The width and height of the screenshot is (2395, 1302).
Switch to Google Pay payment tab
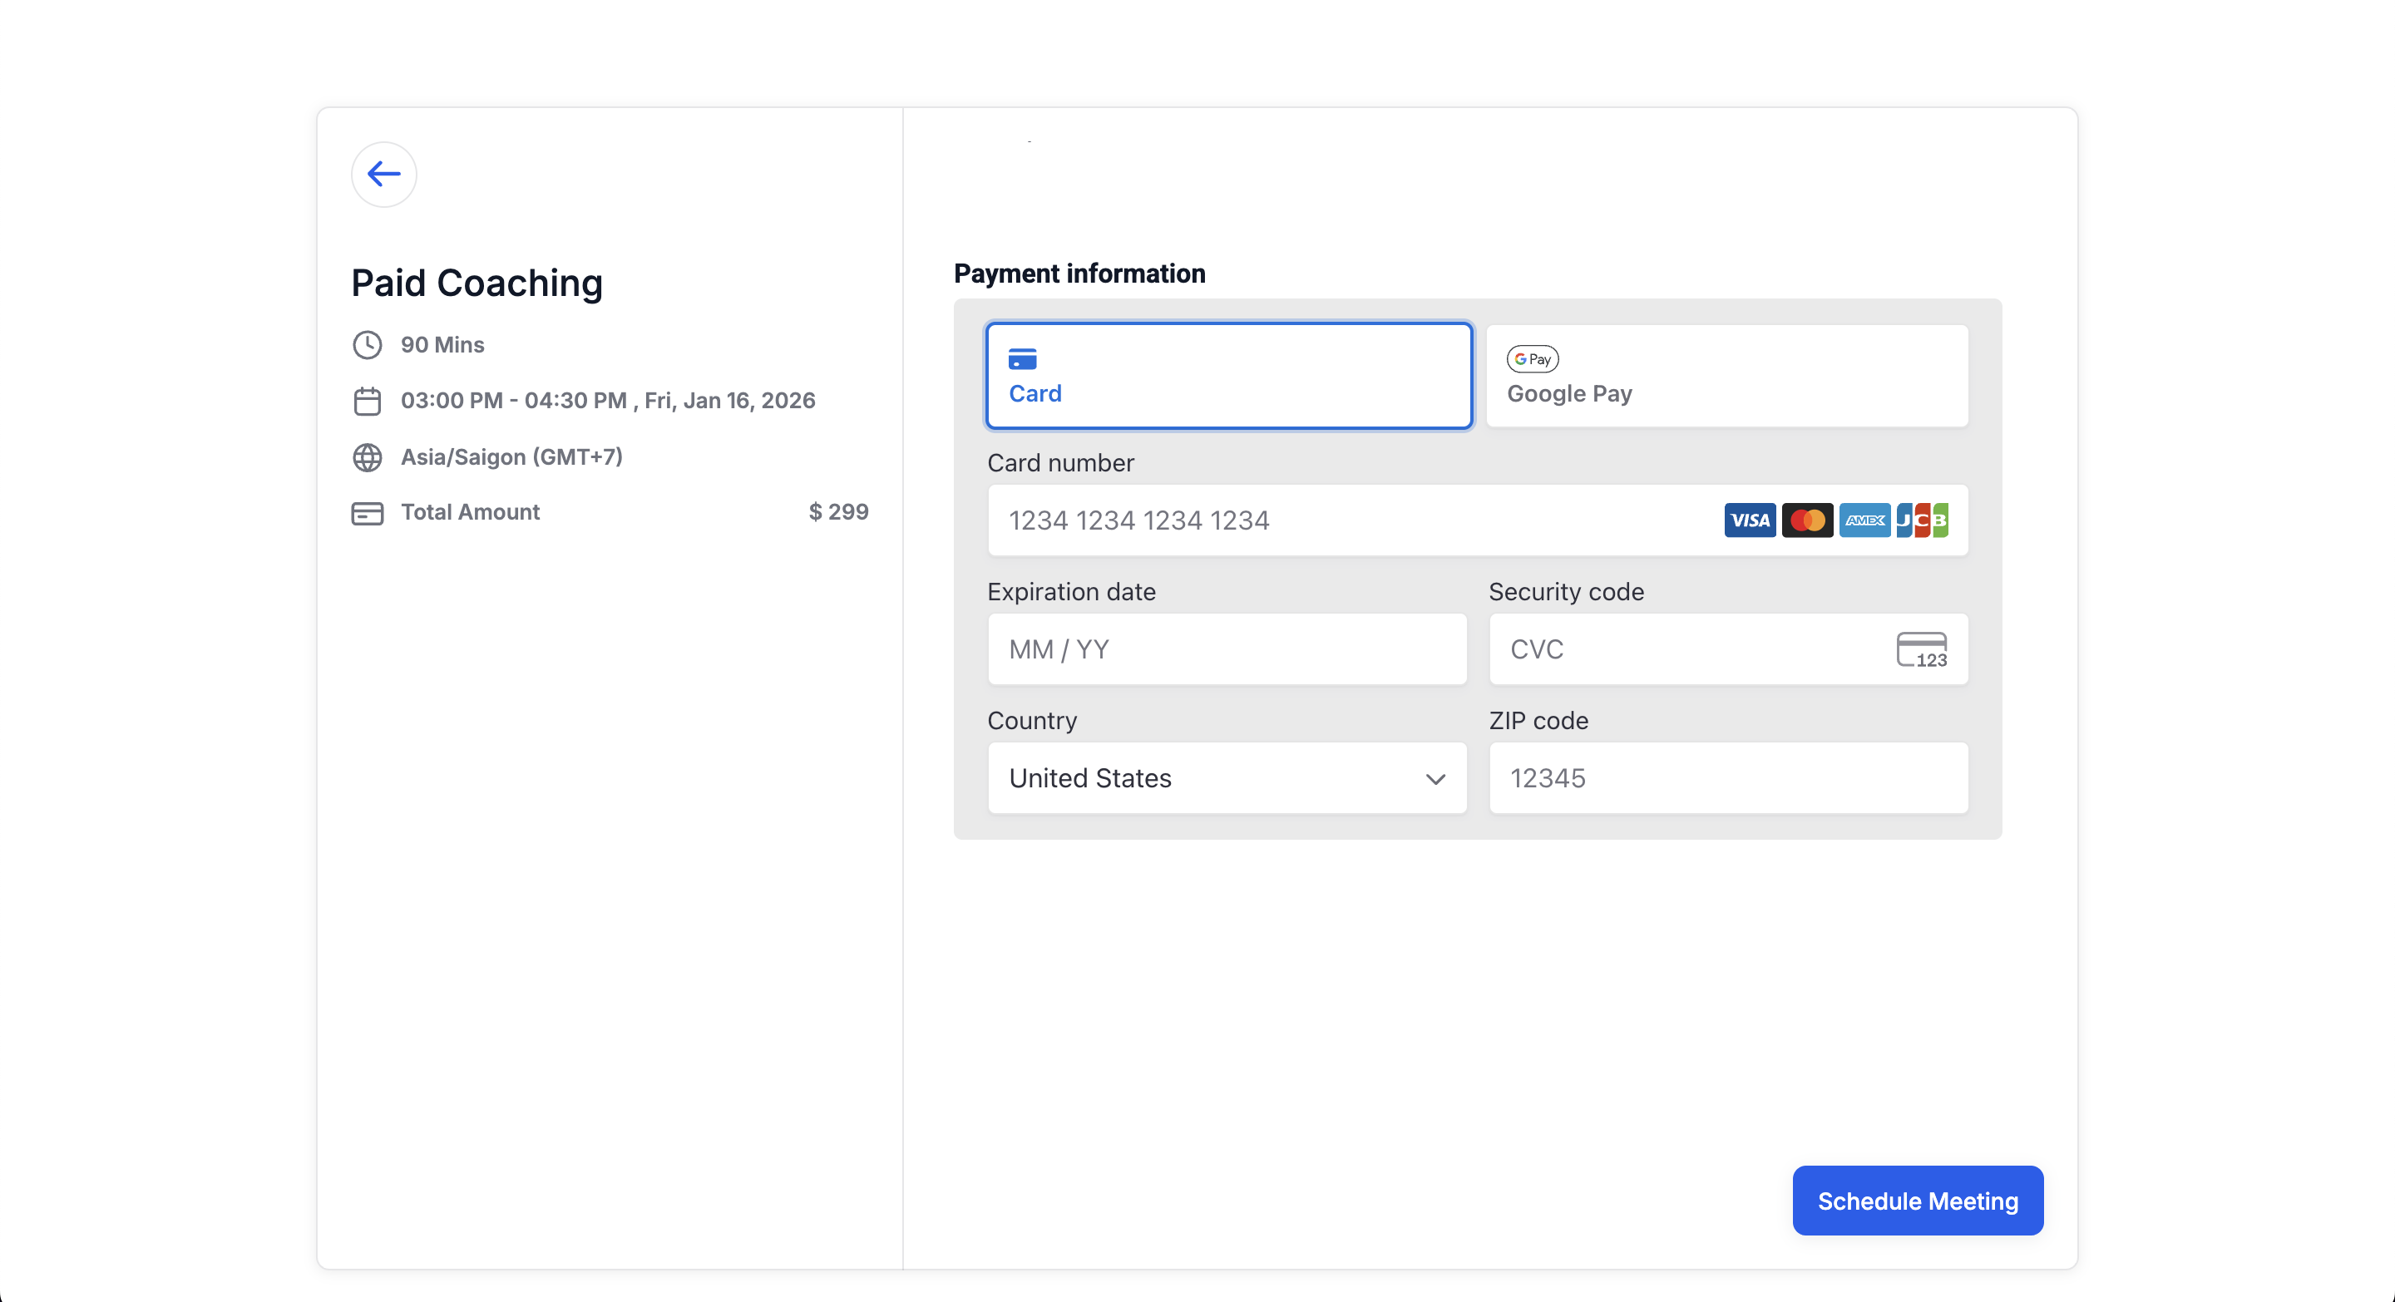tap(1726, 376)
